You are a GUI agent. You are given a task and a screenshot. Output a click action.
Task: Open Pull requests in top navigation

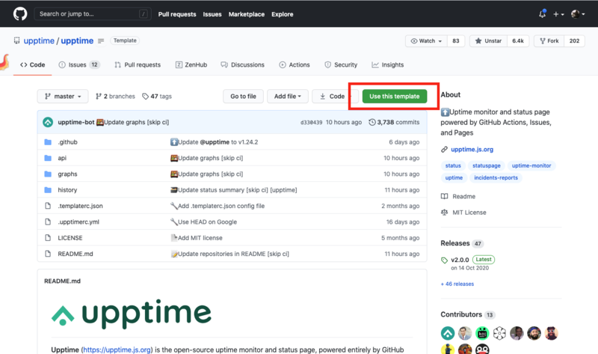pyautogui.click(x=177, y=14)
